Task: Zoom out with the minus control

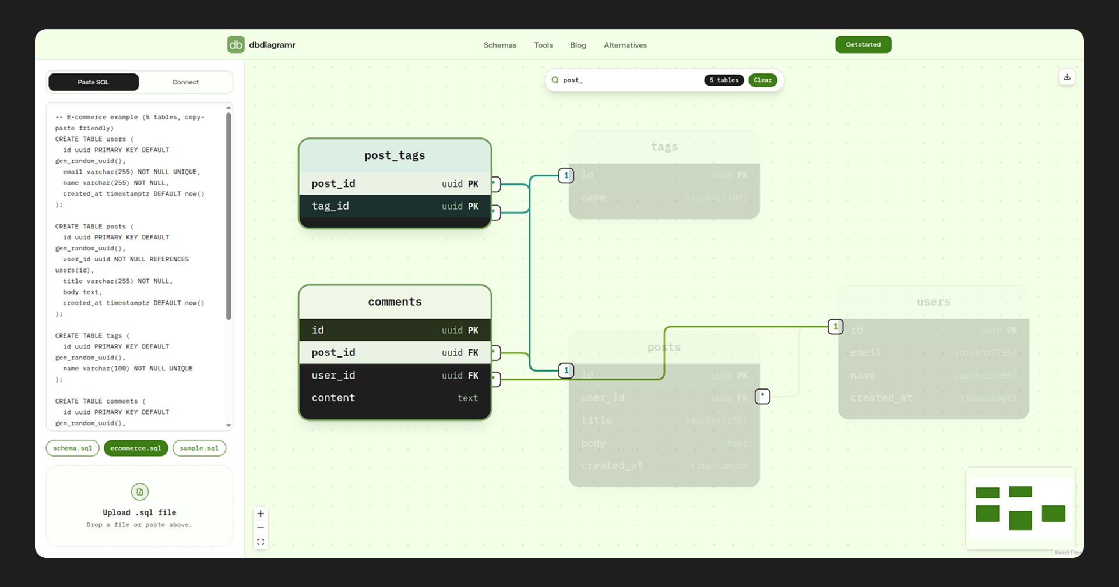Action: pyautogui.click(x=261, y=528)
